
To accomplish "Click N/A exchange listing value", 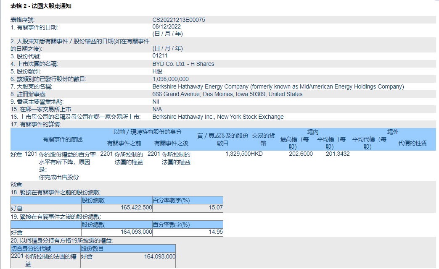I will 157,109.
